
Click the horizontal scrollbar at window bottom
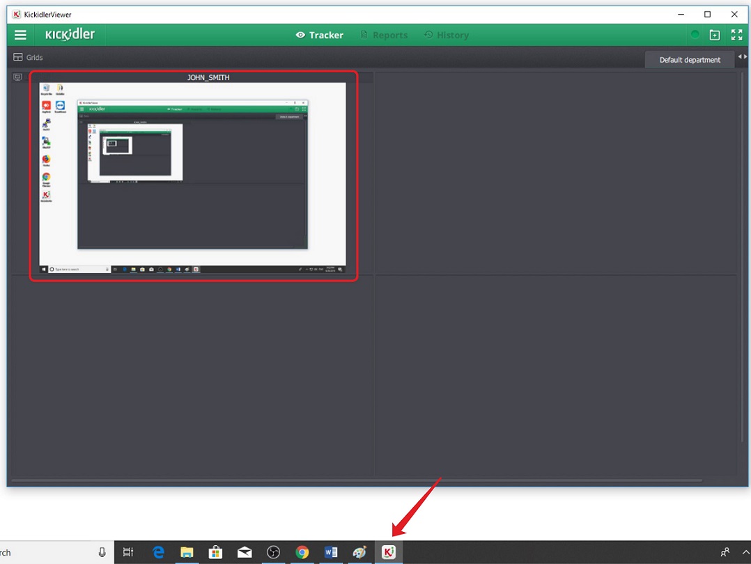click(357, 480)
